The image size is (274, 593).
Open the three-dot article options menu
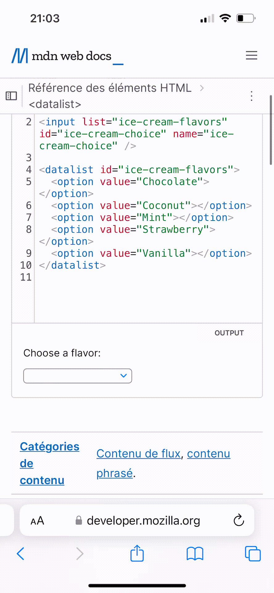click(x=252, y=96)
